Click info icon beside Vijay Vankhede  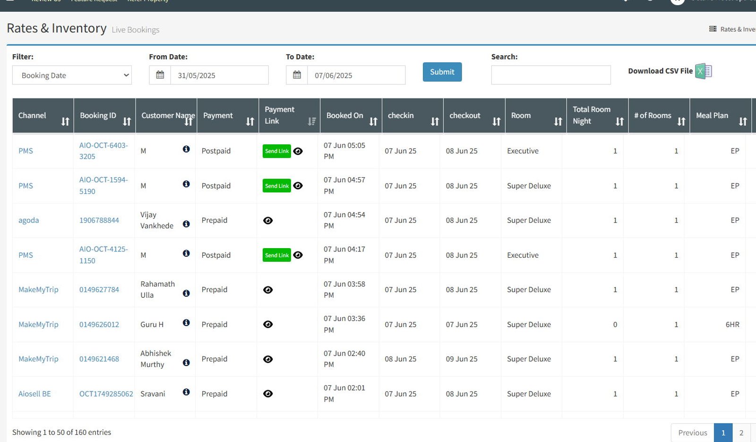(x=186, y=224)
